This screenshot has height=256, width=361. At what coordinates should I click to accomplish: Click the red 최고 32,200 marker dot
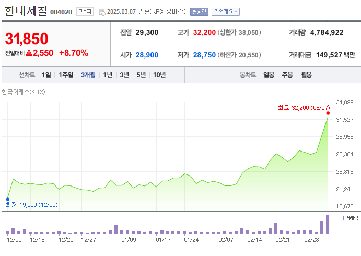click(x=328, y=113)
